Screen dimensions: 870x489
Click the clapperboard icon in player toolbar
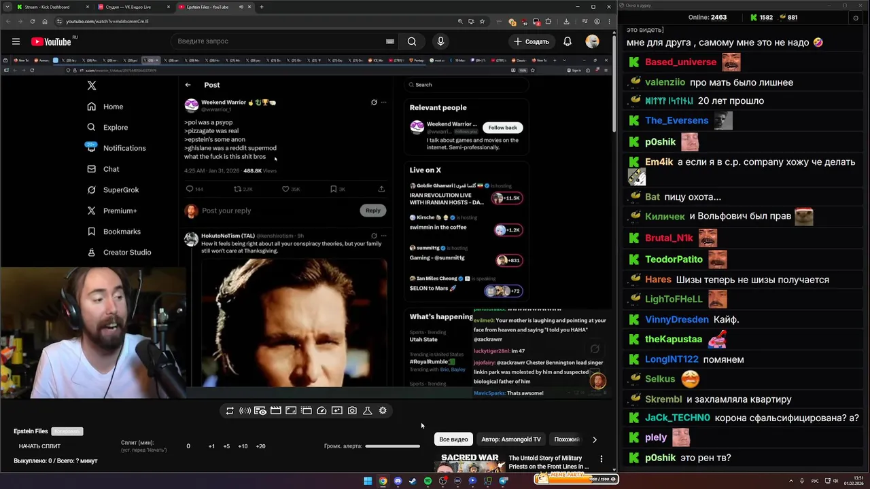(275, 411)
